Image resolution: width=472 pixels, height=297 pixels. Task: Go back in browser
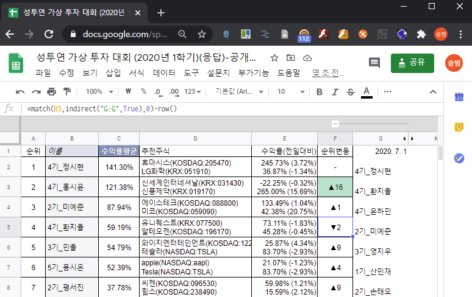point(10,34)
